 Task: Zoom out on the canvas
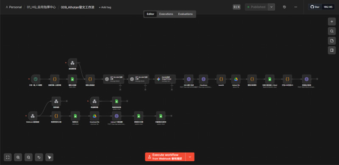28,157
